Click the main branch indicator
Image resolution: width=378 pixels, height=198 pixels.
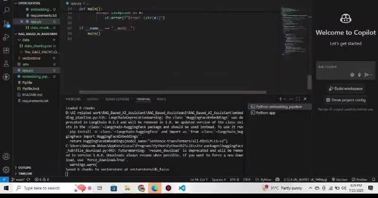[x=18, y=180]
